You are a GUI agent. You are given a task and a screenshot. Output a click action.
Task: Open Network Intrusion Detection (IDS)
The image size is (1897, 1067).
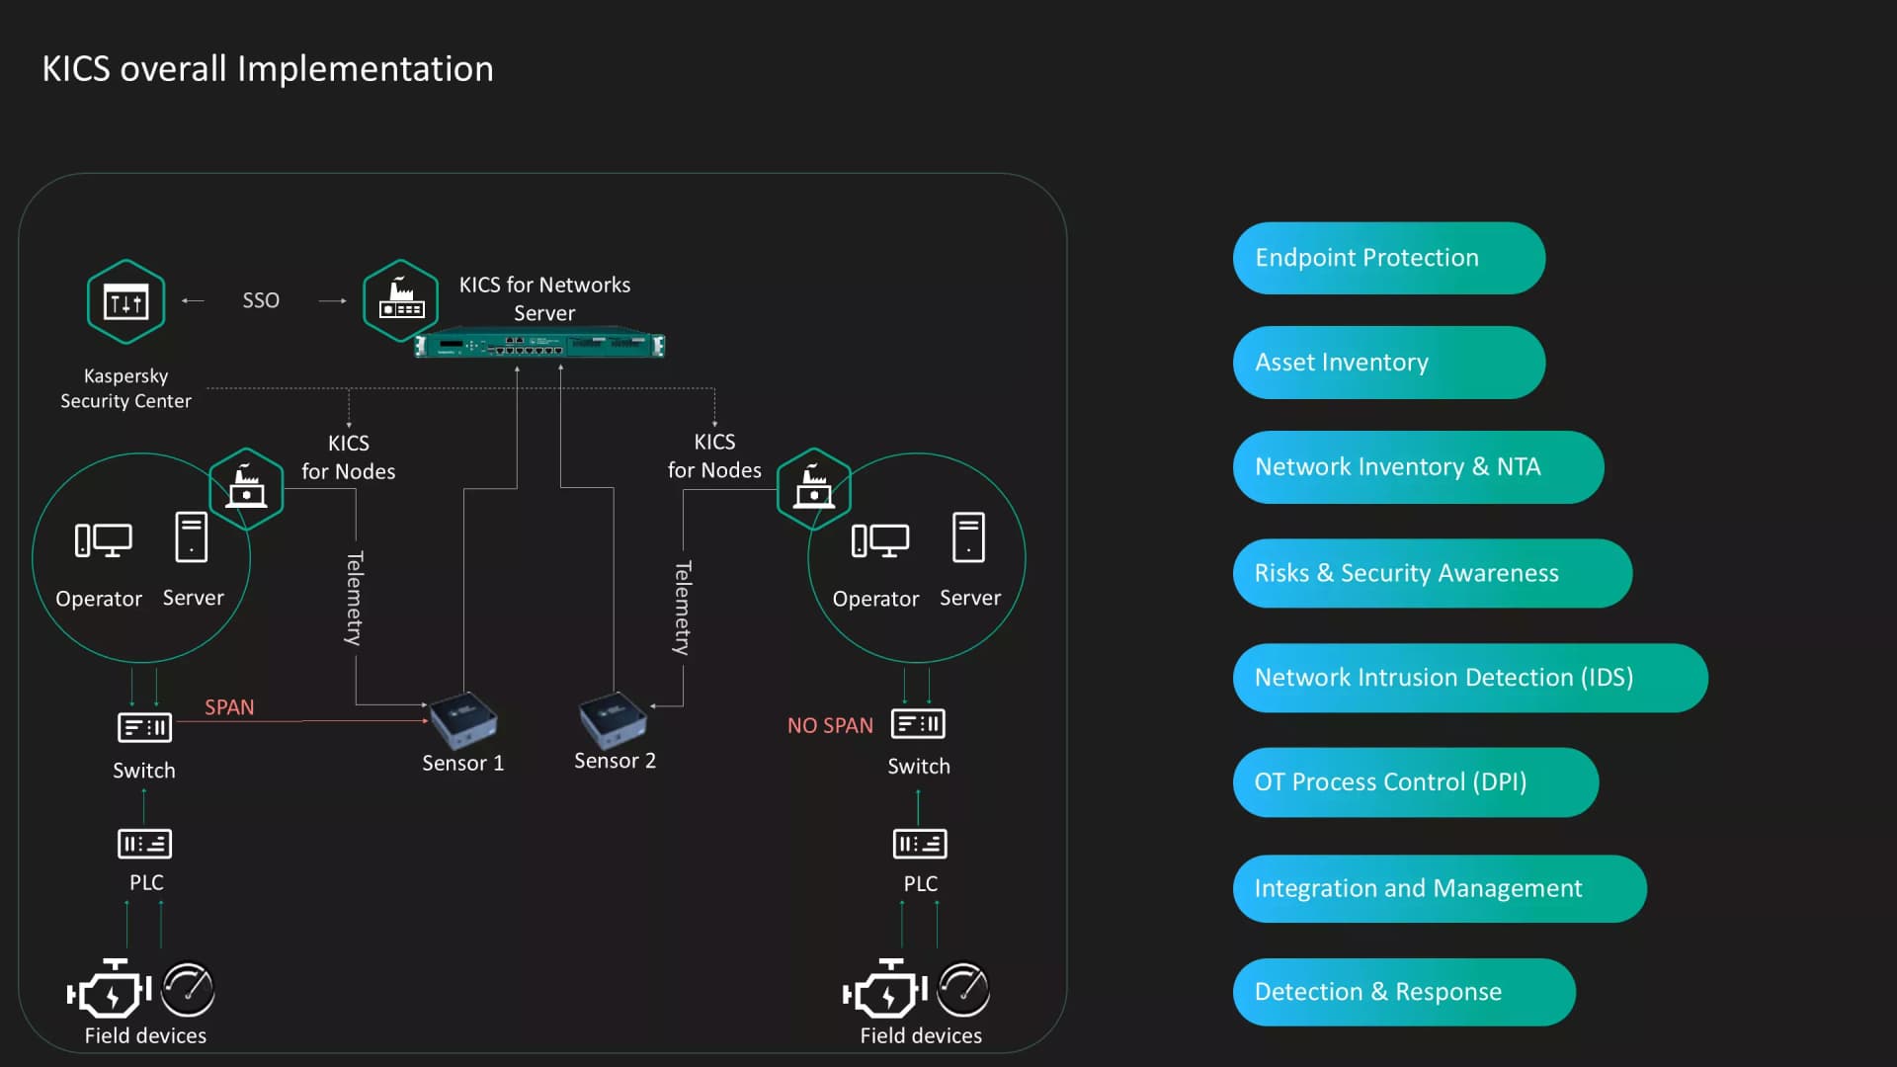tap(1470, 678)
